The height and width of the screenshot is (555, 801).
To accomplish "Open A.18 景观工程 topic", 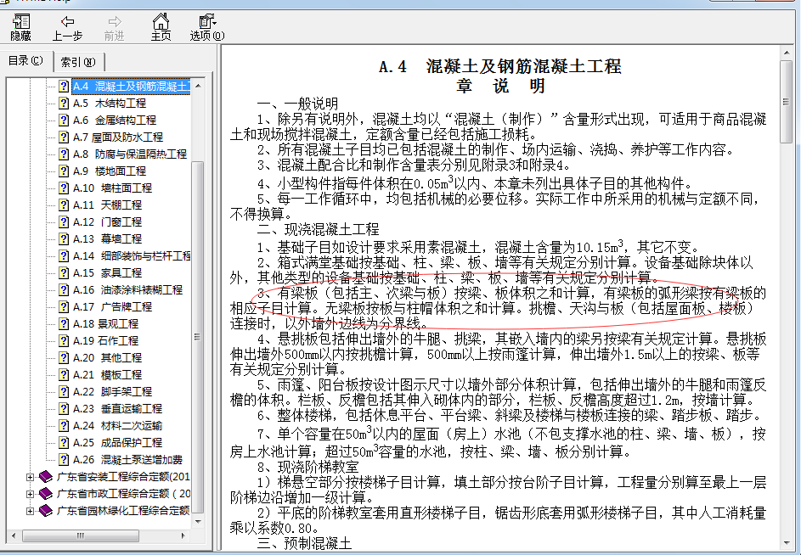I will coord(105,323).
